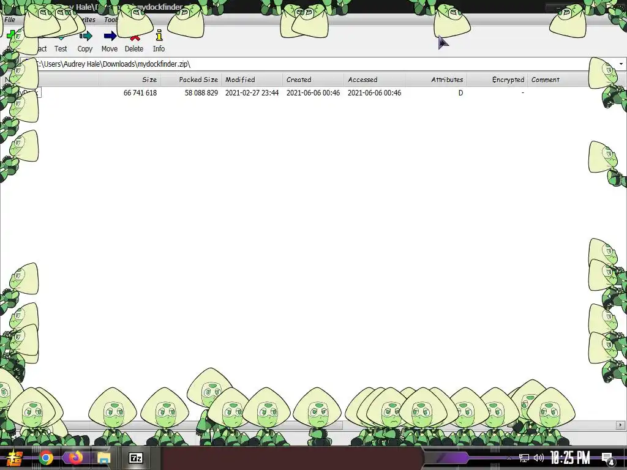627x470 pixels.
Task: Open the Start menu in the taskbar
Action: point(14,458)
